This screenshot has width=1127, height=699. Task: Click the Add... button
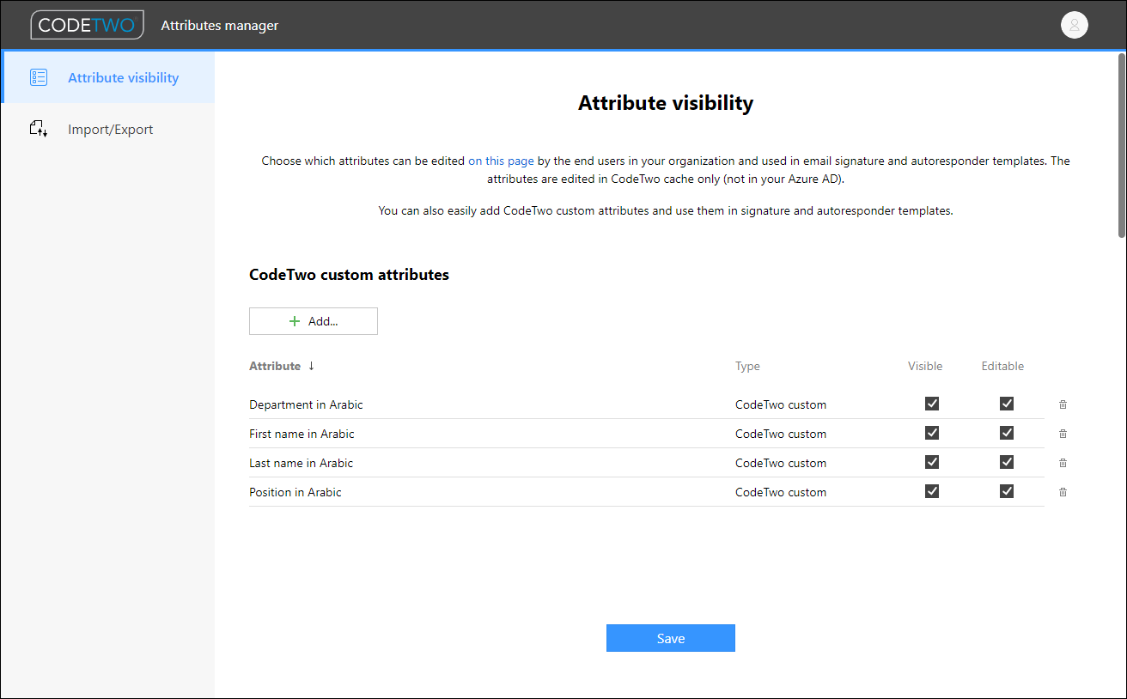[314, 321]
